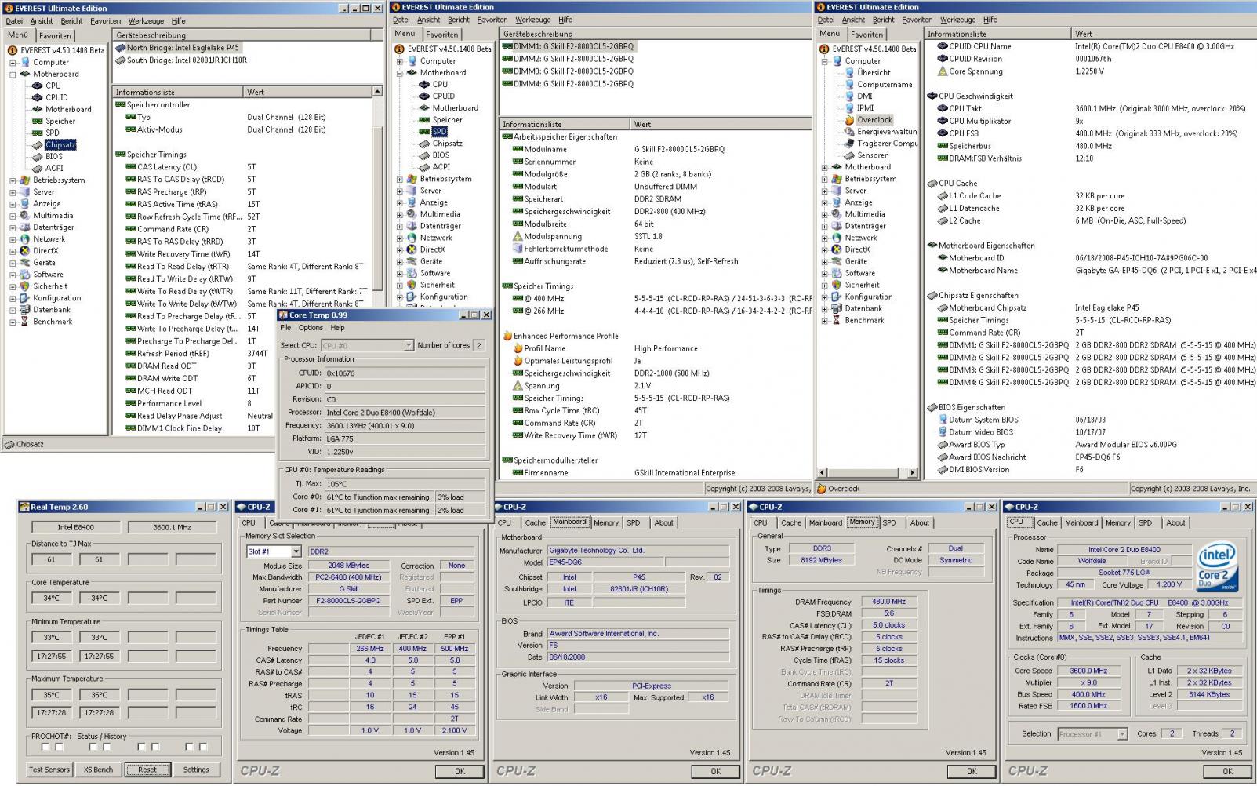Select Benchmark icon in leftmost EVEREST tree
Screen dimensions: 1257x786
[25, 322]
